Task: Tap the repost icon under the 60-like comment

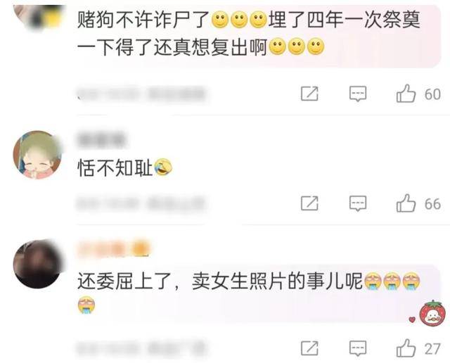Action: click(309, 94)
